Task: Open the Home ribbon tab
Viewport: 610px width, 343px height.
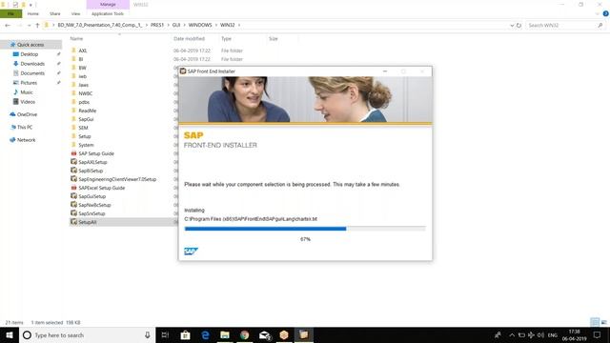Action: pyautogui.click(x=33, y=13)
